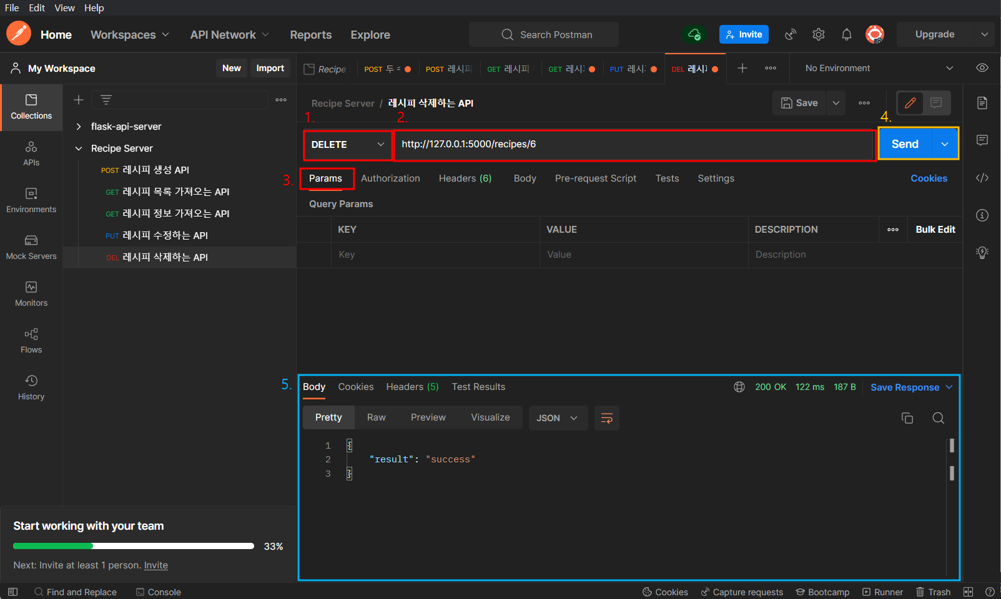Select the Raw response view
This screenshot has width=1001, height=599.
(x=377, y=417)
